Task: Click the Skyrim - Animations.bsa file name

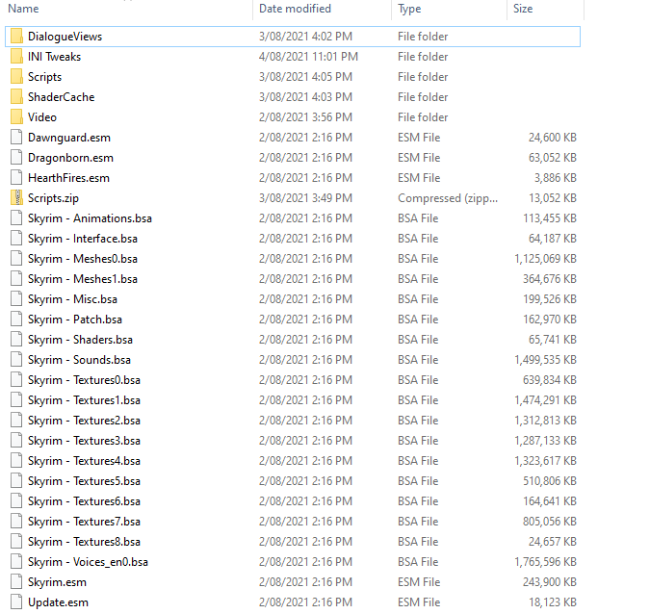Action: 90,218
